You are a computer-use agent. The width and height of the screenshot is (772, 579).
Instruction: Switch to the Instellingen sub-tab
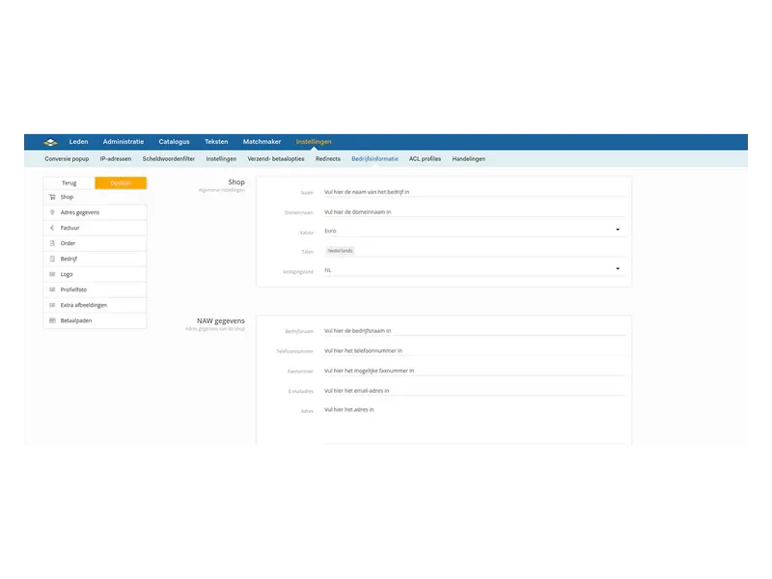click(x=221, y=159)
